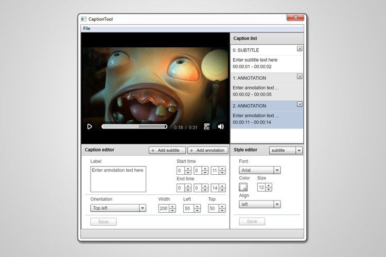Viewport: 386px width, 257px height.
Task: Click the Label text box
Action: coord(118,179)
